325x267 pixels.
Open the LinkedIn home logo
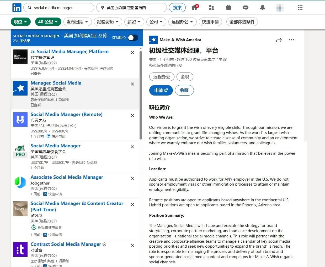coord(17,8)
